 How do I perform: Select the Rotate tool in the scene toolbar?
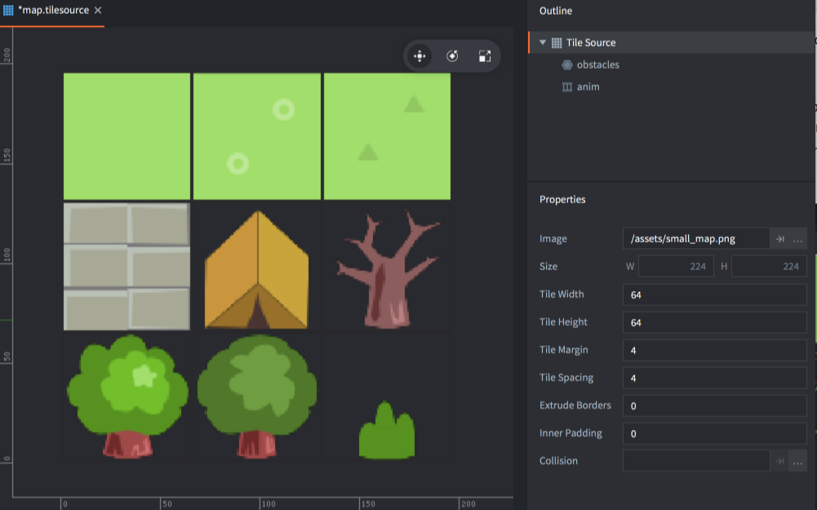[x=452, y=55]
